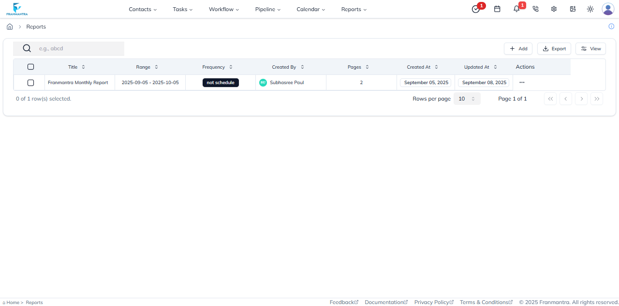Viewport: 619px width, 306px height.
Task: Expand the Workflow menu
Action: [x=224, y=9]
